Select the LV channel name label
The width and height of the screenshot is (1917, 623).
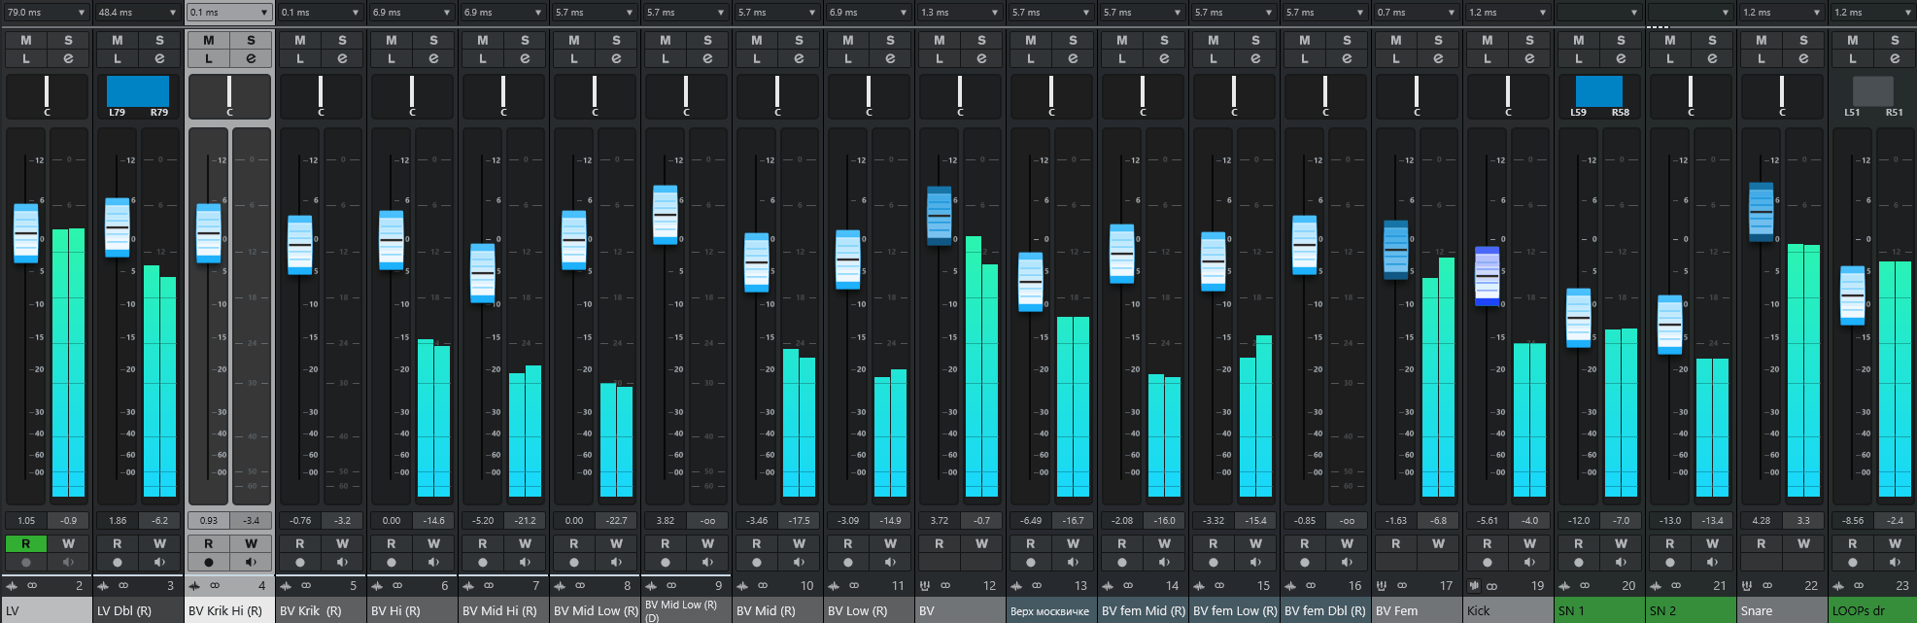click(x=47, y=611)
